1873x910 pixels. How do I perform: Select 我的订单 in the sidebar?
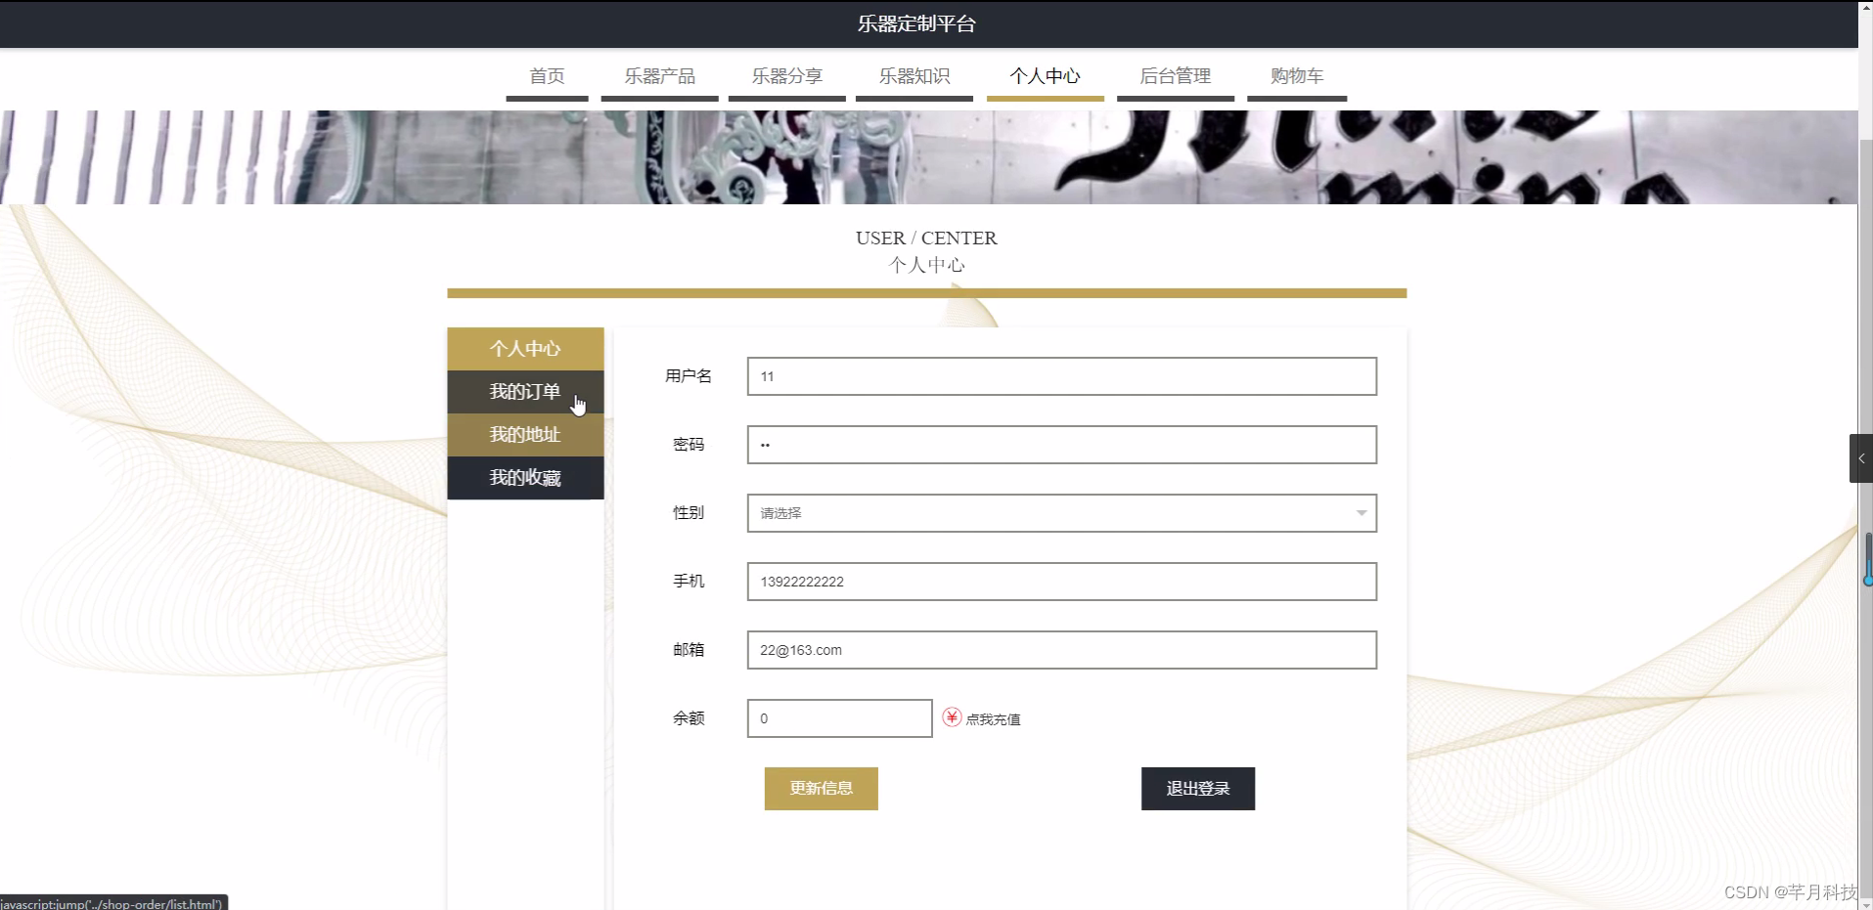(x=525, y=391)
